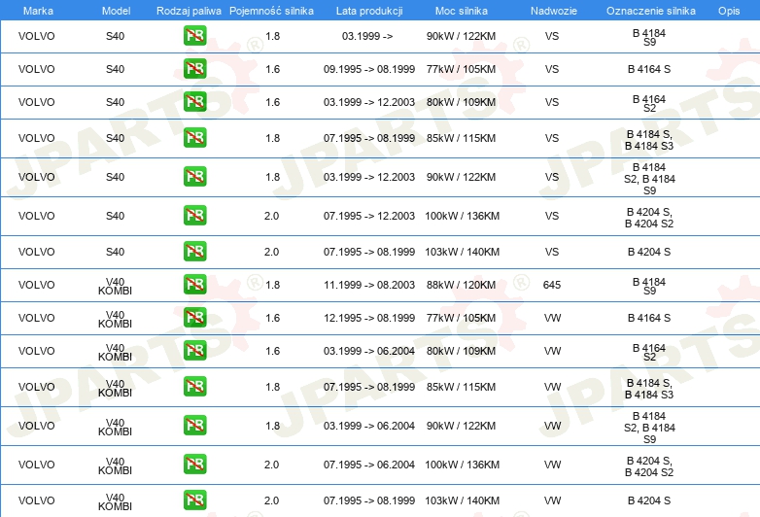Click body code 'VW' in the 12.1995 -> 08.1999 row
The height and width of the screenshot is (517, 760).
[552, 318]
